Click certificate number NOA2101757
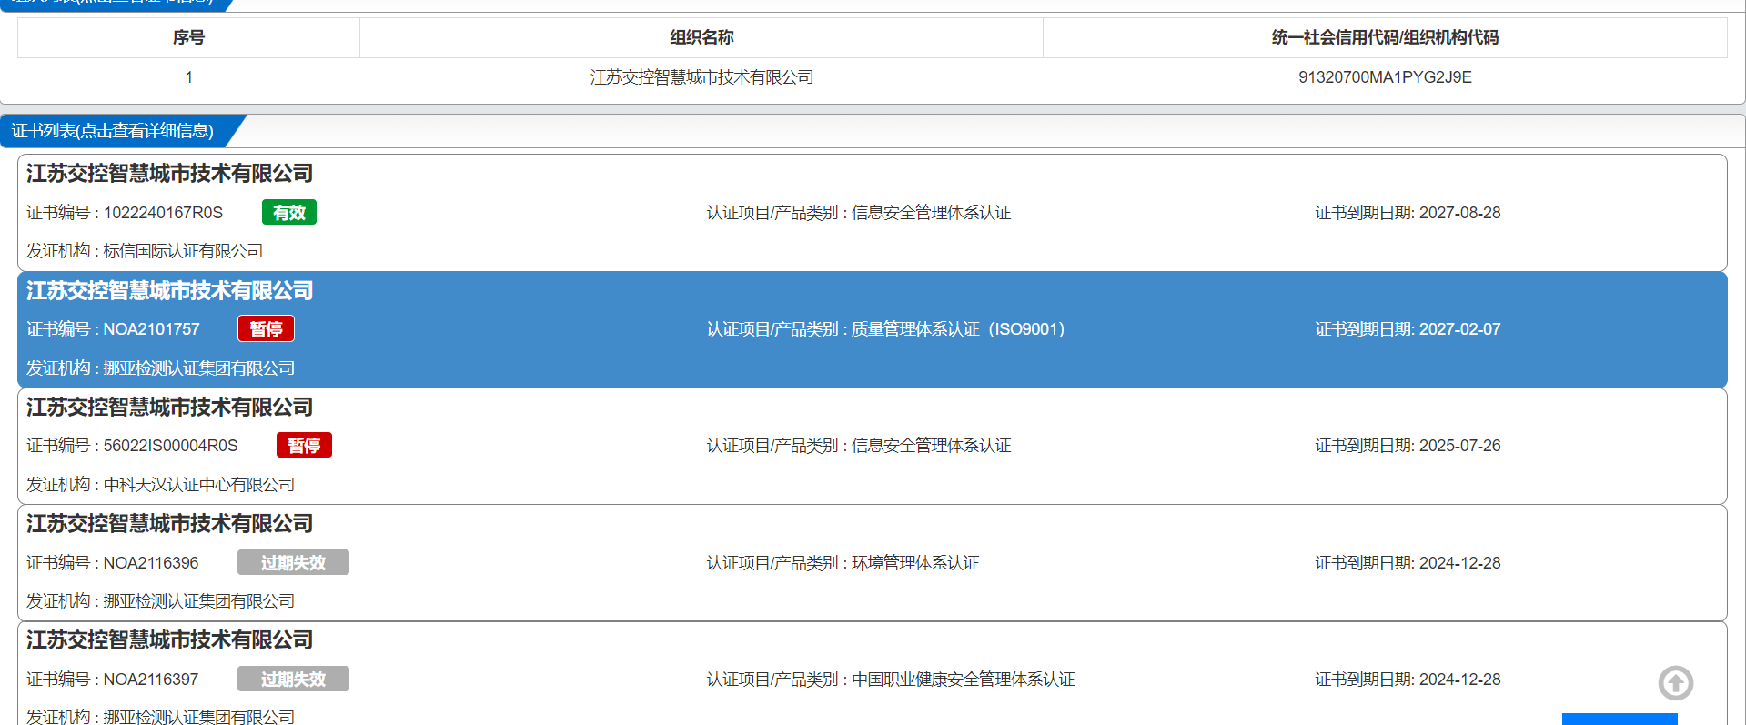Screen dimensions: 1746x725 [x=151, y=329]
